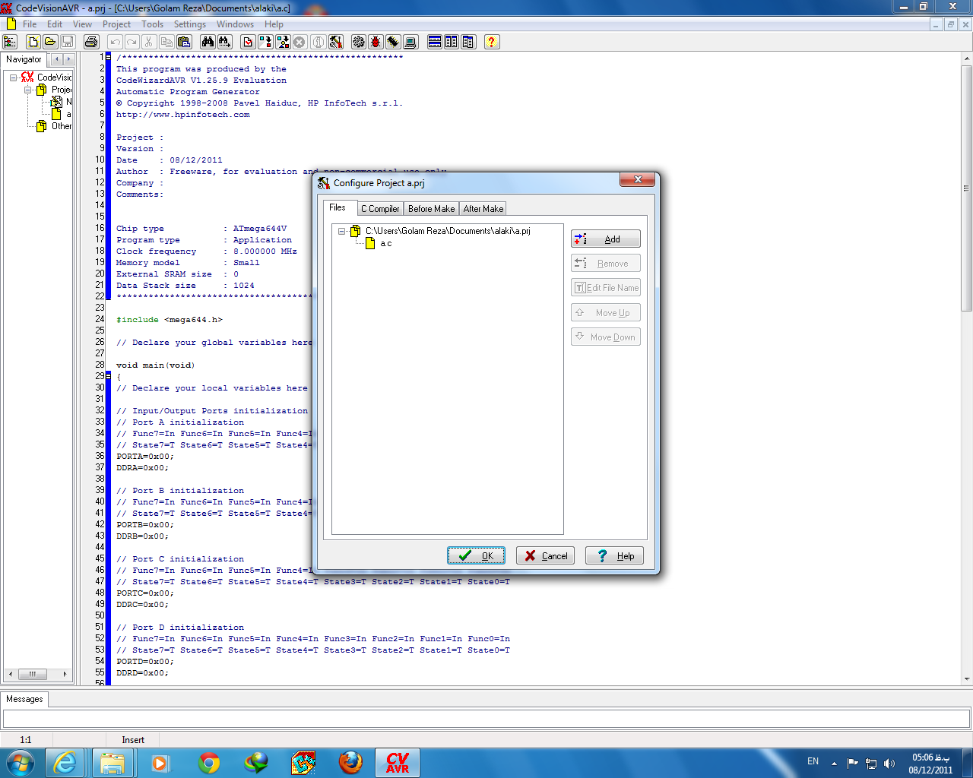Confirm the dialog with OK
Screen dimensions: 973x778
point(476,555)
